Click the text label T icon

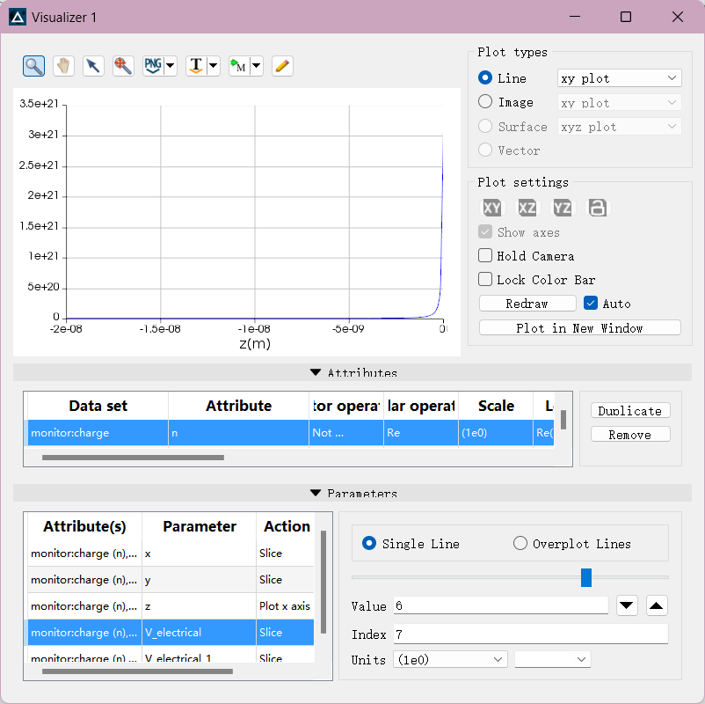click(x=196, y=66)
